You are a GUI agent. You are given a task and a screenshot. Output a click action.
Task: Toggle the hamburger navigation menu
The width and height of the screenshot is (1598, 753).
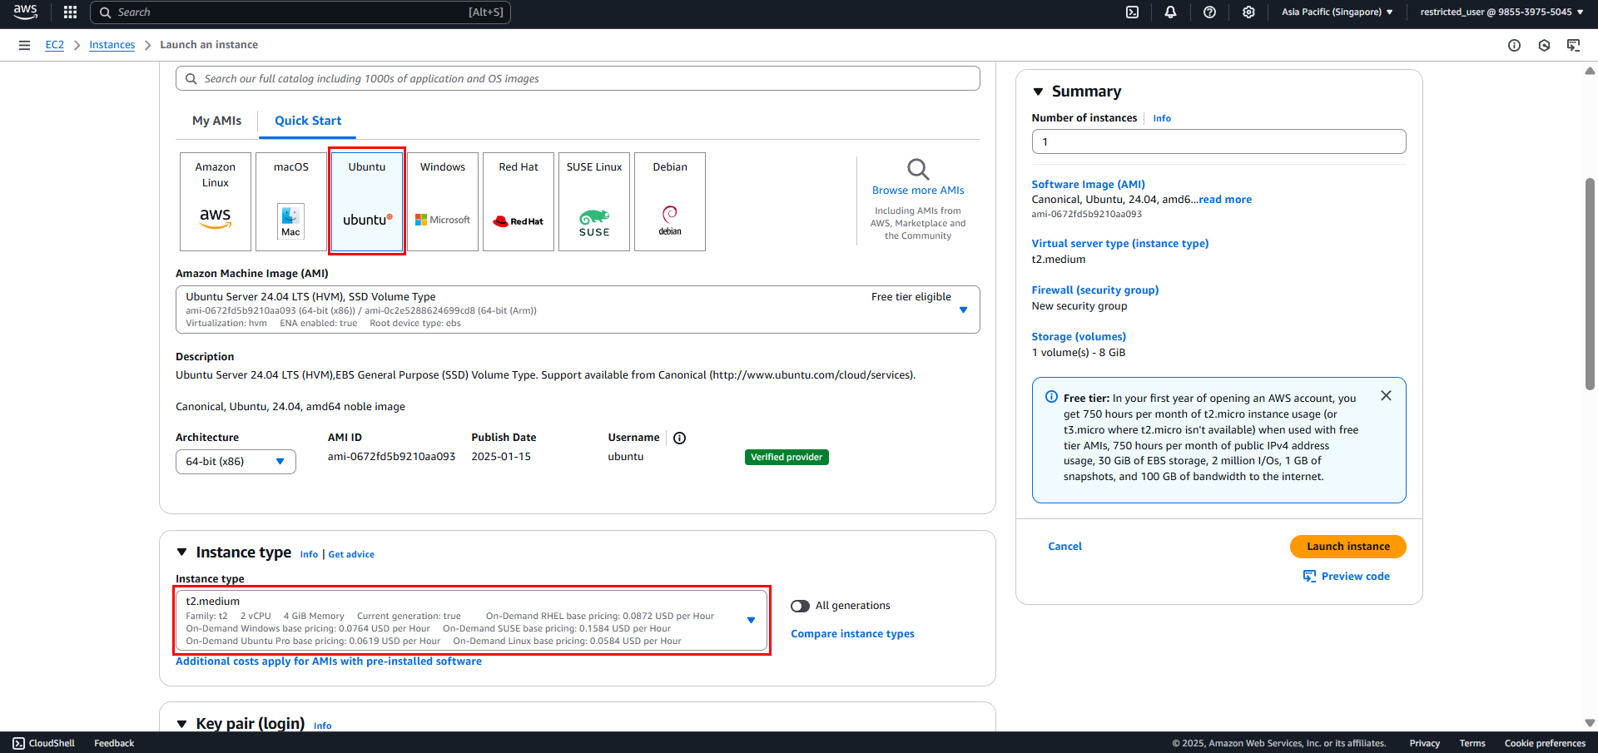pyautogui.click(x=24, y=45)
